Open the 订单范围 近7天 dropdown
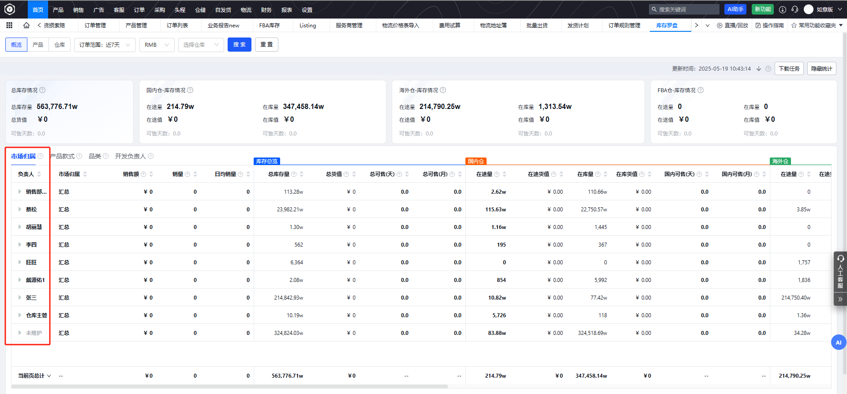Viewport: 847px width, 394px height. [105, 45]
